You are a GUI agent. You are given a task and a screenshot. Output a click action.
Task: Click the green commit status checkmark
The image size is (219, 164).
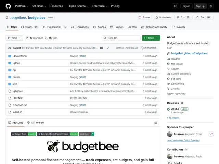(107, 48)
